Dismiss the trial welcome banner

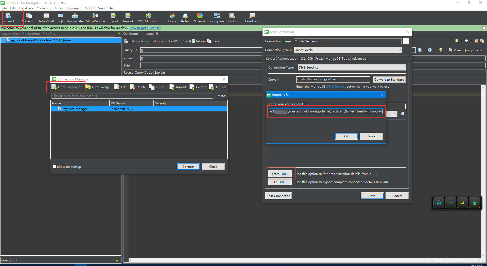(x=484, y=28)
